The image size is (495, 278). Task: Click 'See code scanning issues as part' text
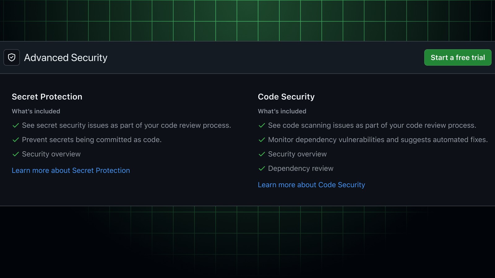372,125
